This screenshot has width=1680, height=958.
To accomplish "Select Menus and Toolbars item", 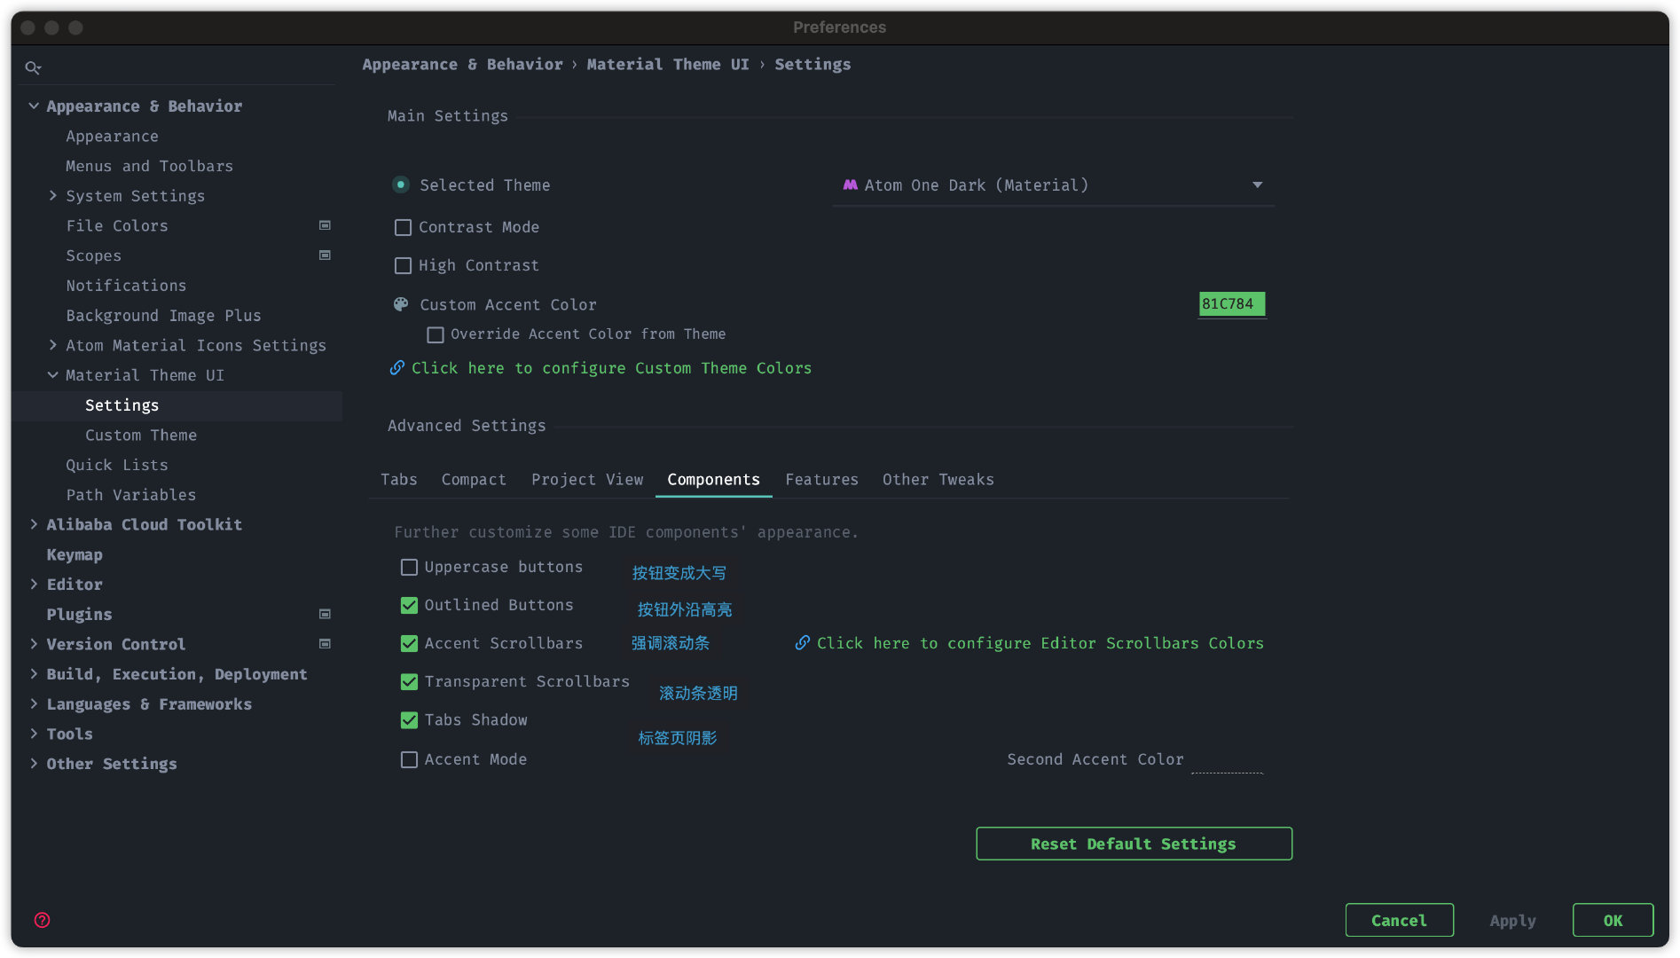I will [149, 166].
